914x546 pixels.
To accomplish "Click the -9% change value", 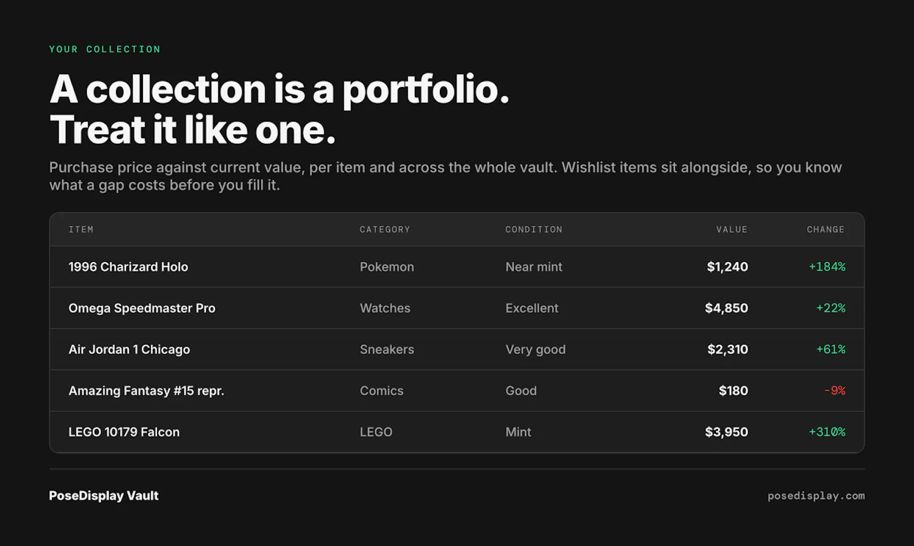I will tap(835, 391).
